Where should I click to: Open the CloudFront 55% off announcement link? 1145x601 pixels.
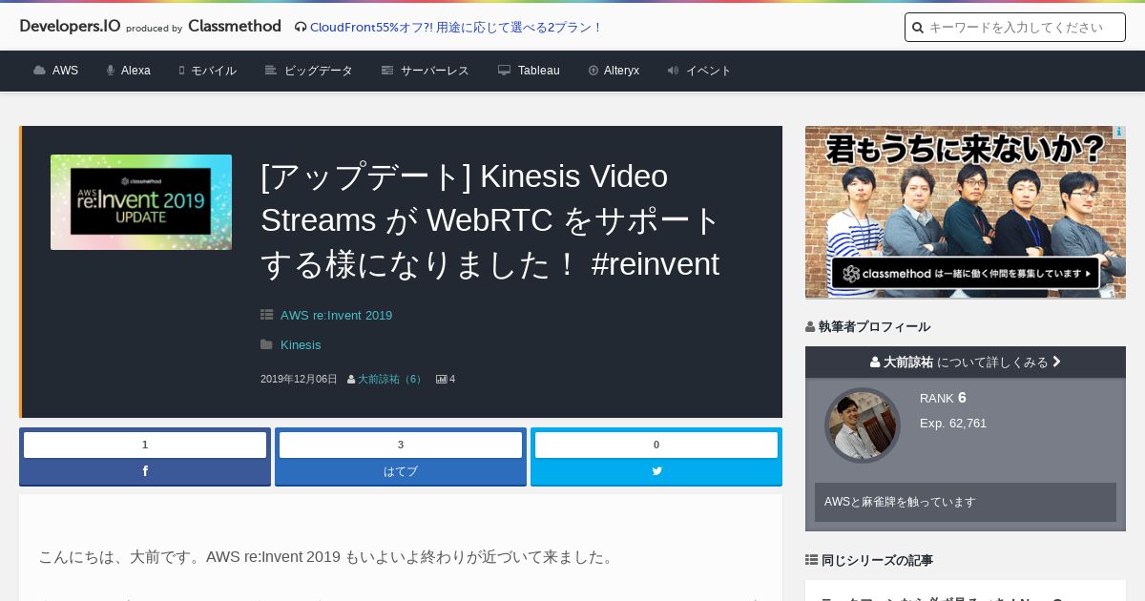coord(456,28)
